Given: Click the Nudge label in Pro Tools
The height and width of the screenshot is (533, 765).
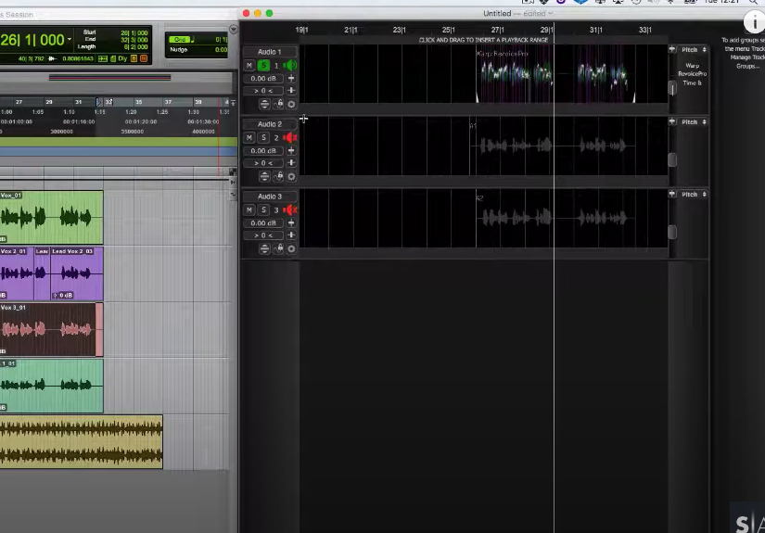Looking at the screenshot, I should coord(179,50).
